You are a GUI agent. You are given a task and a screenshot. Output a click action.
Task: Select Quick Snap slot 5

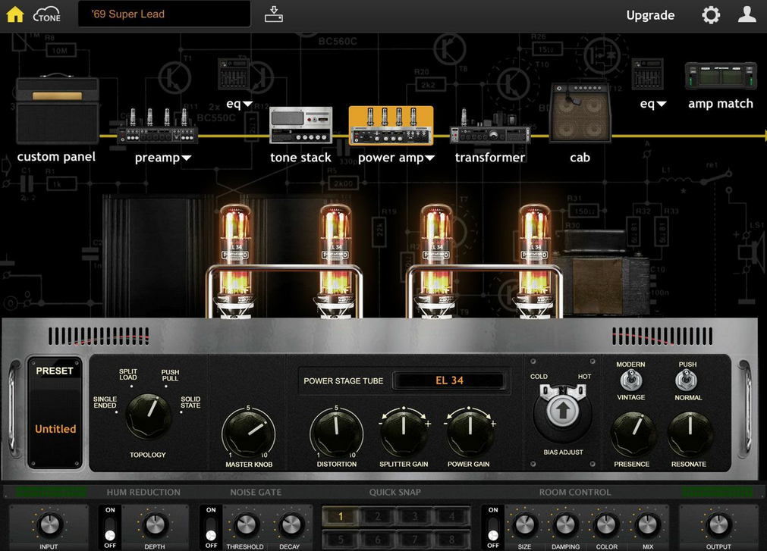341,540
